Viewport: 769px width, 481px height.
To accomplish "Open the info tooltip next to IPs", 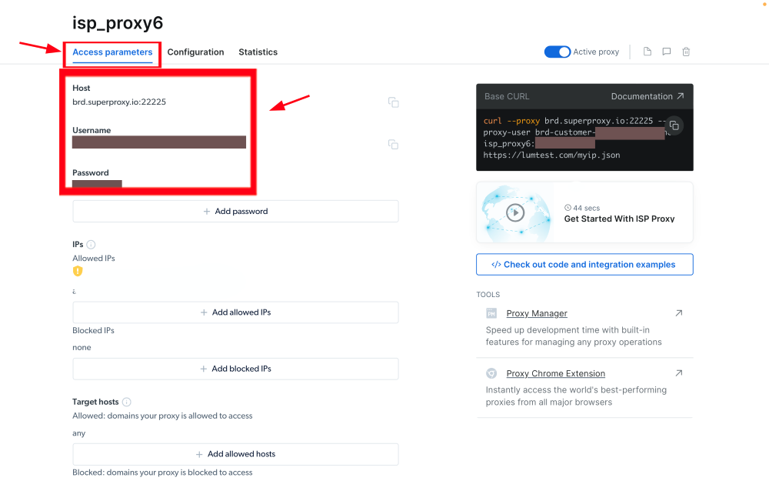I will pyautogui.click(x=90, y=244).
